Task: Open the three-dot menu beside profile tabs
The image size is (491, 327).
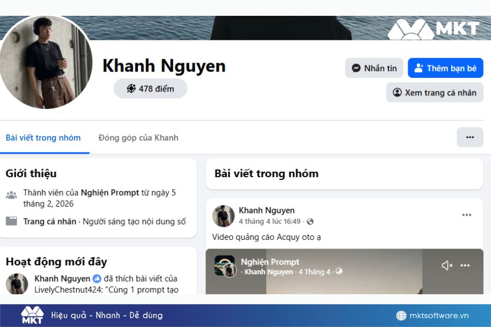Action: [470, 137]
